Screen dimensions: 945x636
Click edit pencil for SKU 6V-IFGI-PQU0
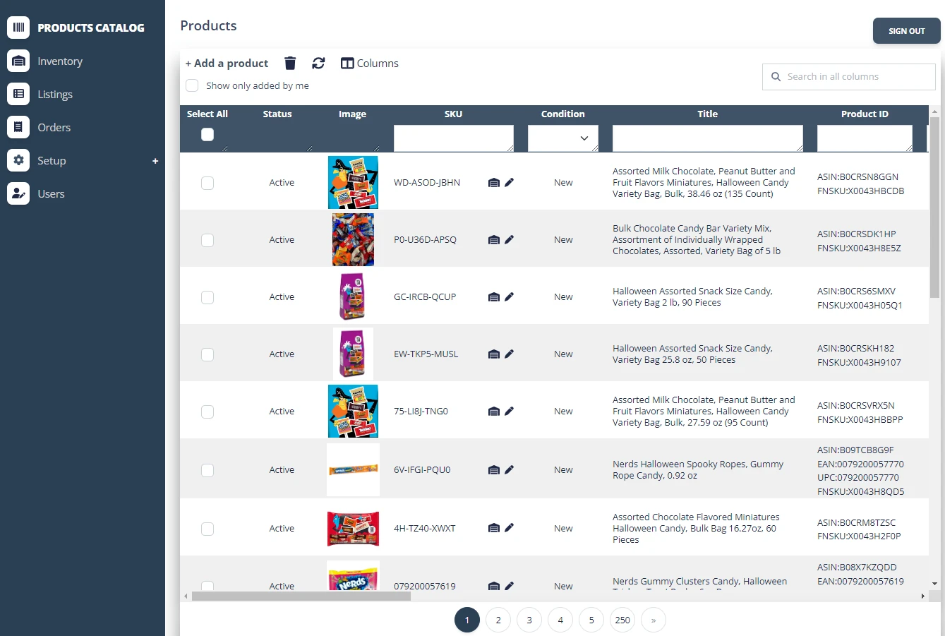click(x=510, y=469)
